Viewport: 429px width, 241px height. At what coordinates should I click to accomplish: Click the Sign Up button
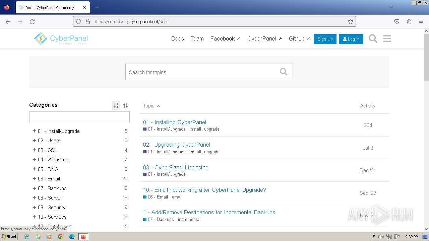(325, 39)
